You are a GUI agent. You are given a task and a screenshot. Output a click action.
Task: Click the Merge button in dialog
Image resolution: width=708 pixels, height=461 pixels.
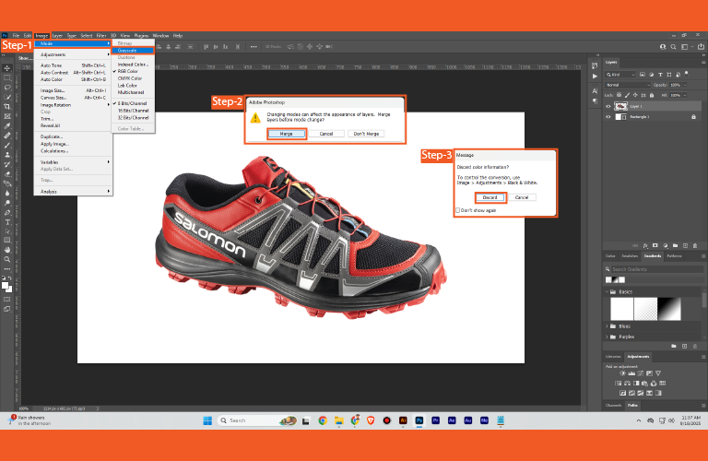tap(286, 134)
